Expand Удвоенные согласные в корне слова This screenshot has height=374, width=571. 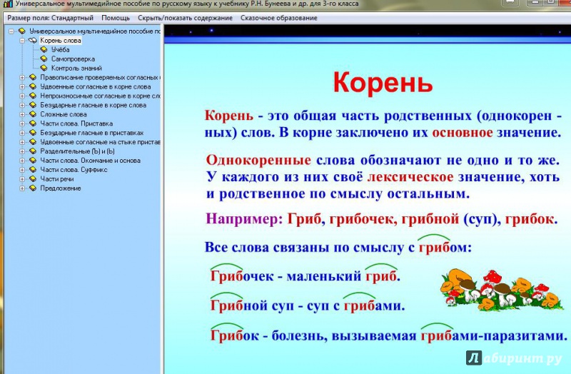[x=22, y=86]
